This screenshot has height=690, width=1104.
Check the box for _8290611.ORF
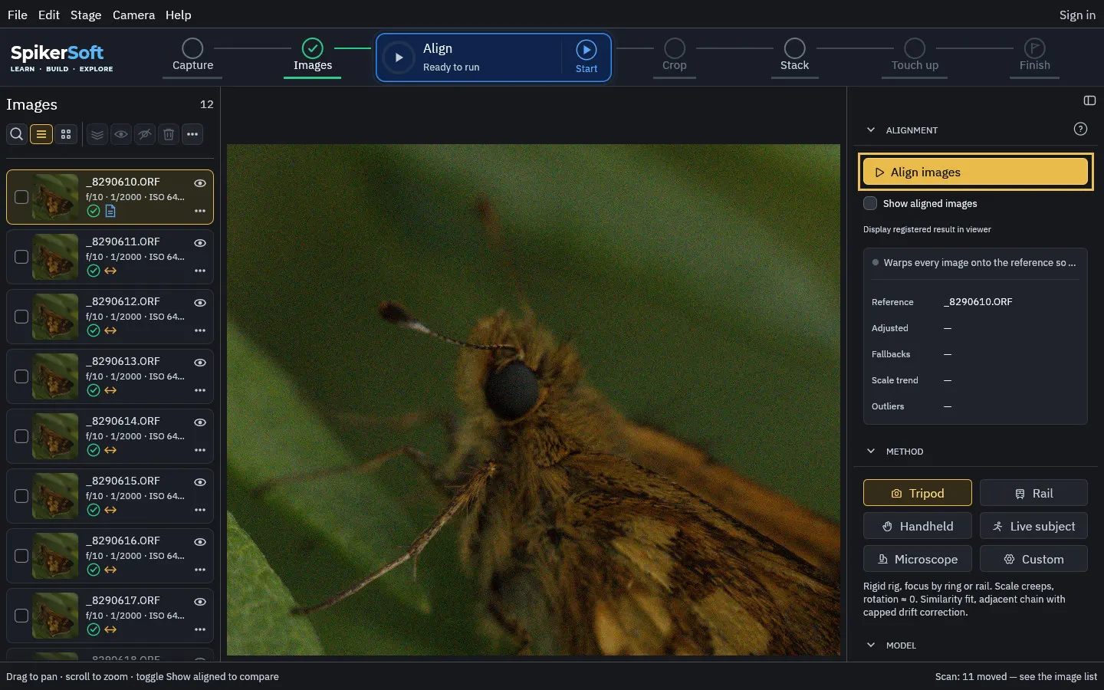(x=21, y=257)
